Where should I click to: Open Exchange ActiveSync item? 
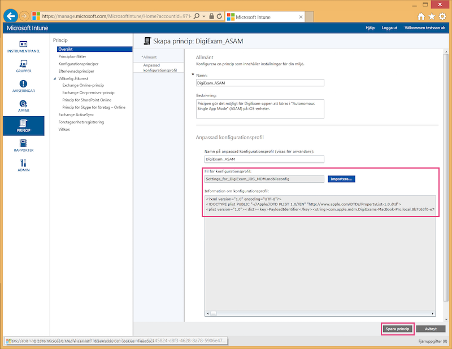click(76, 114)
